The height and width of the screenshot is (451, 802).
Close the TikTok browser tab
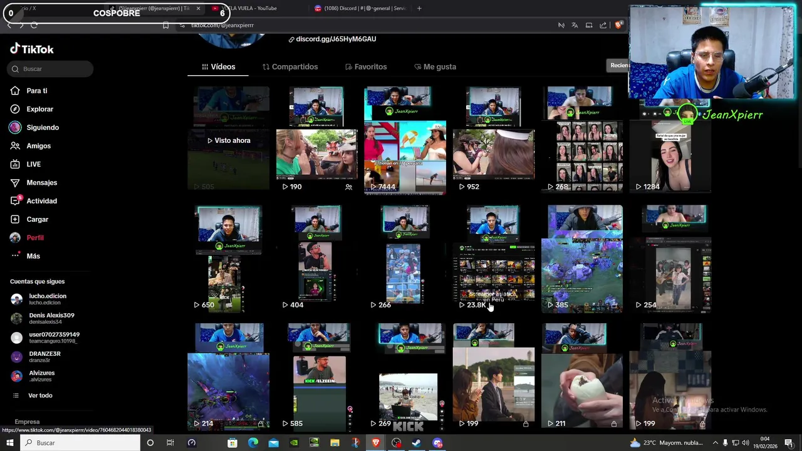pyautogui.click(x=198, y=8)
